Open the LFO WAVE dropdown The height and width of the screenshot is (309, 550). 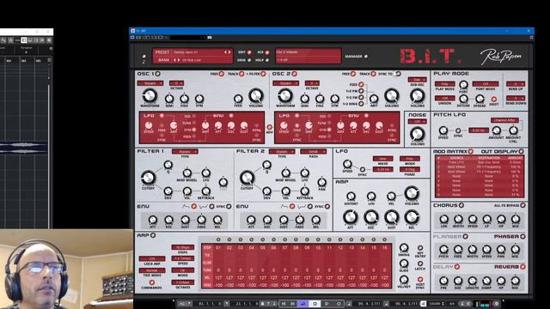pos(382,159)
